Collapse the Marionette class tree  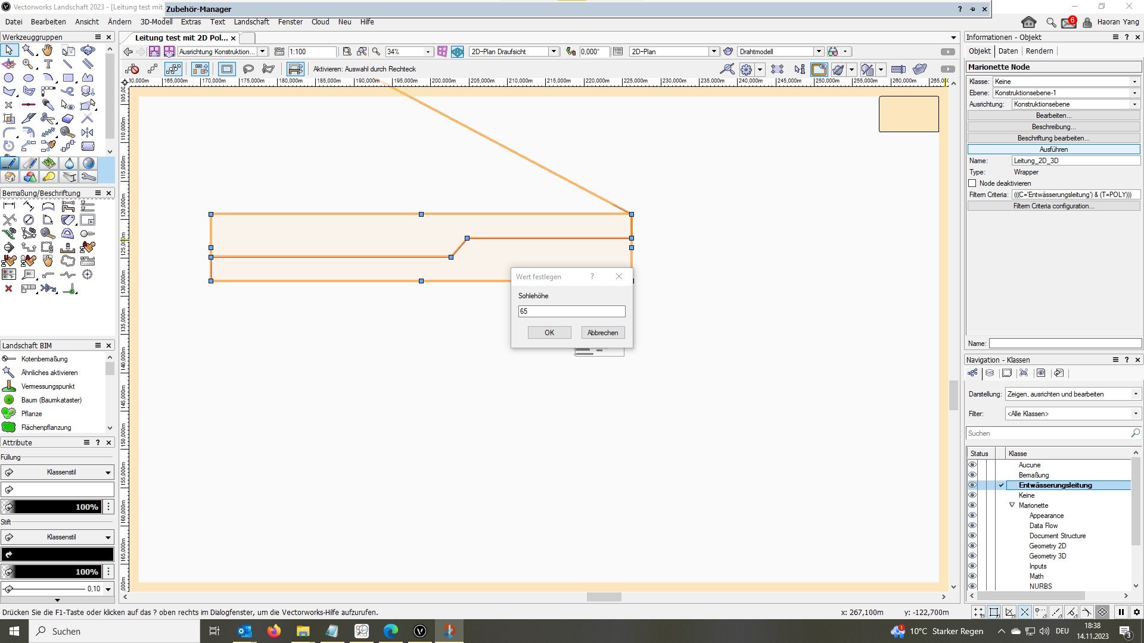pos(1012,505)
